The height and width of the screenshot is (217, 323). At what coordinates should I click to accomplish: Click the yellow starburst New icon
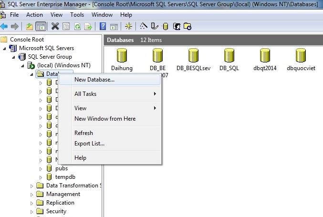[x=128, y=26]
